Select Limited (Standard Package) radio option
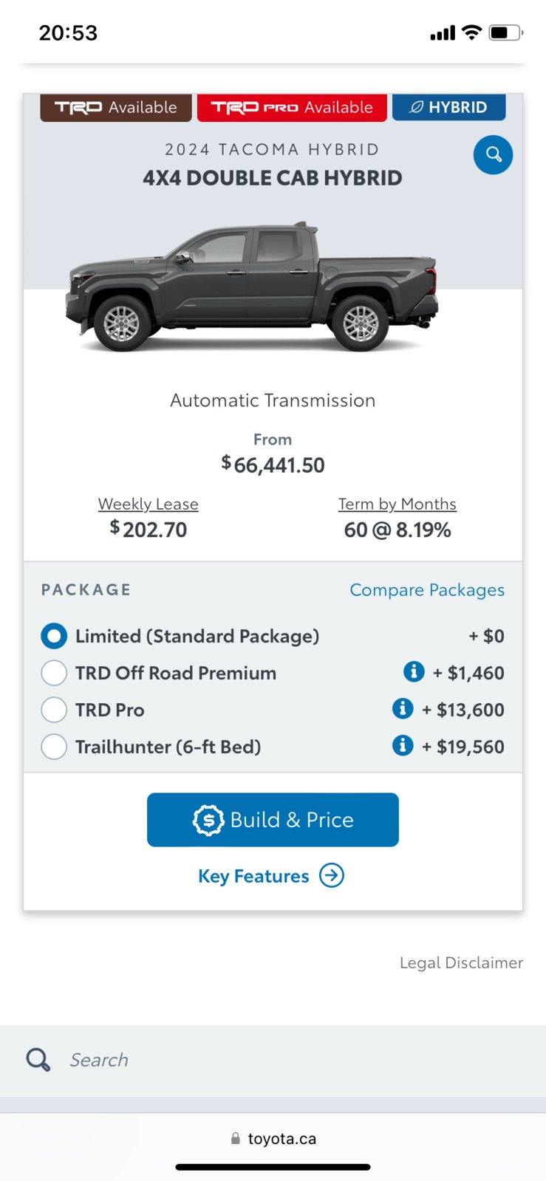Viewport: 546px width, 1181px height. tap(54, 636)
